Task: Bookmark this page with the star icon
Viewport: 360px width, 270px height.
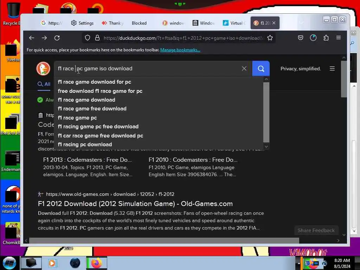Action: pyautogui.click(x=270, y=38)
